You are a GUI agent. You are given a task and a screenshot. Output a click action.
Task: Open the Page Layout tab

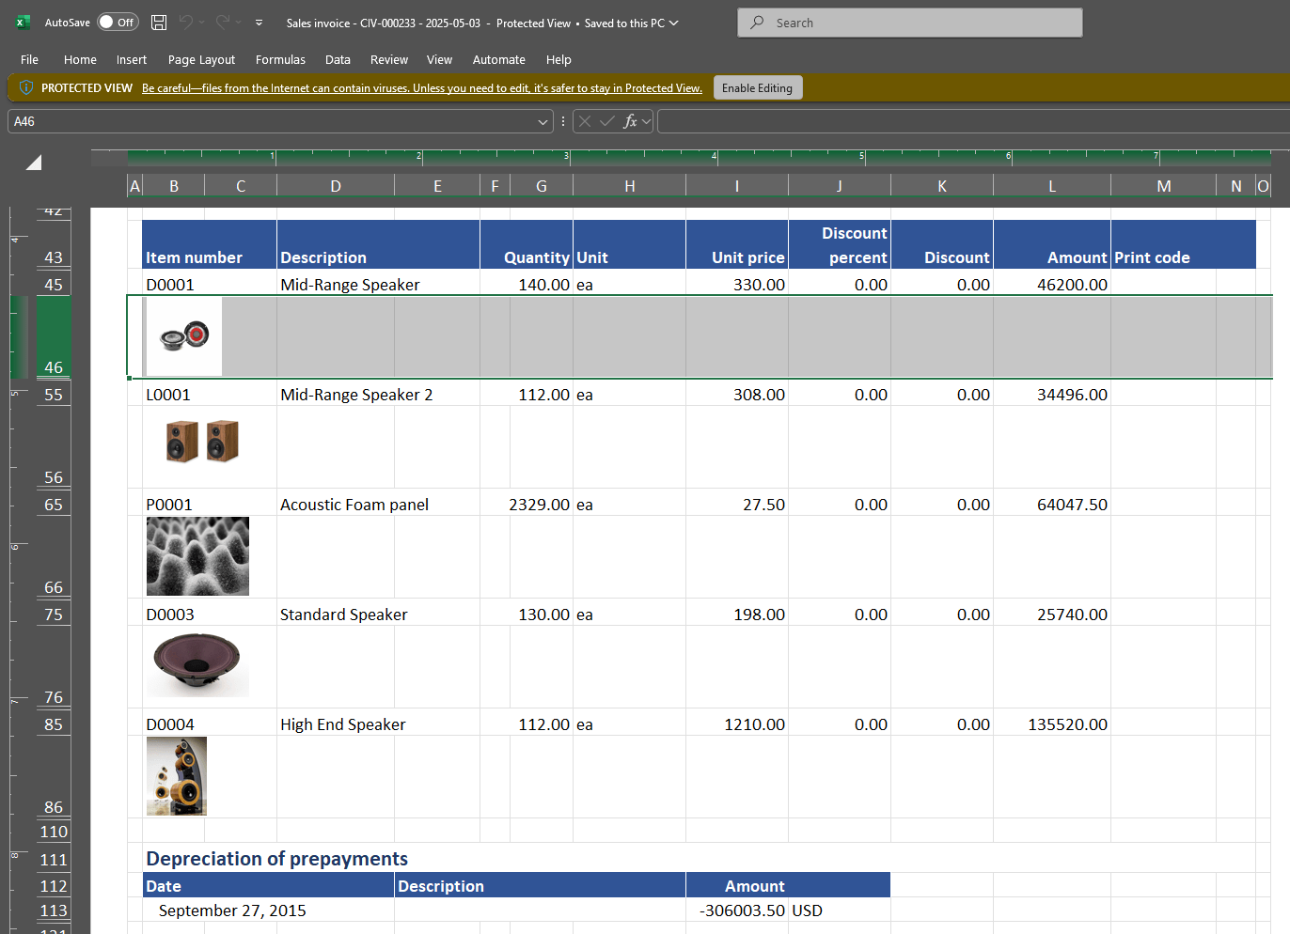click(201, 59)
